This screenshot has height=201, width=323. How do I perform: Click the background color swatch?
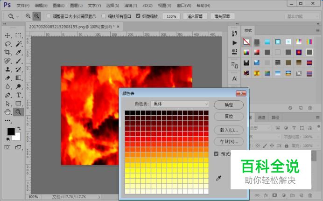pyautogui.click(x=18, y=138)
